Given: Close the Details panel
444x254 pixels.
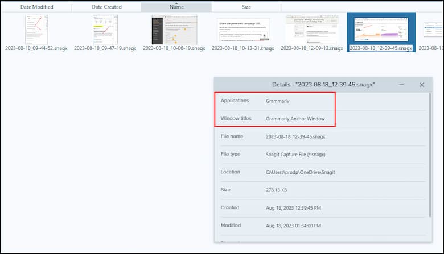Looking at the screenshot, I should 422,85.
